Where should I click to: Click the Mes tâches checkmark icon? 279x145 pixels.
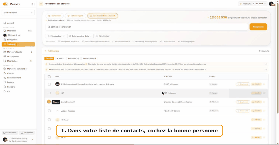click(x=5, y=61)
